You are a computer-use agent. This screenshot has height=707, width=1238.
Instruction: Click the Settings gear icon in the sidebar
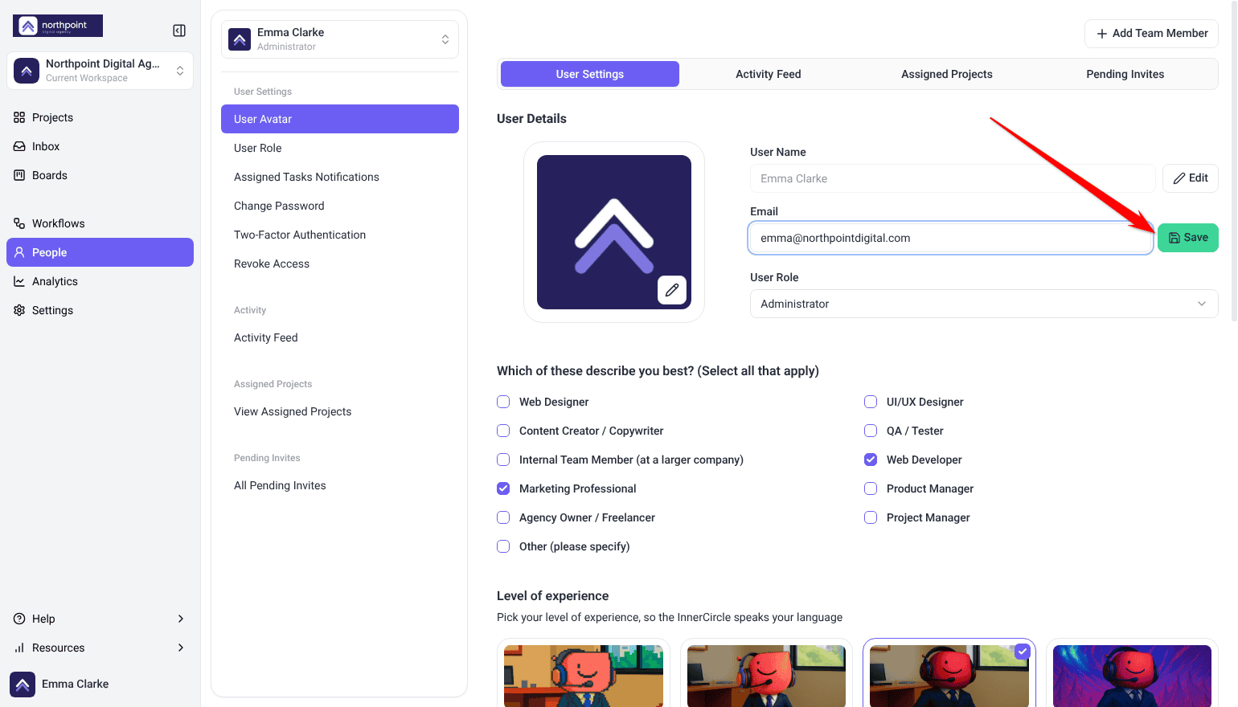pos(19,310)
